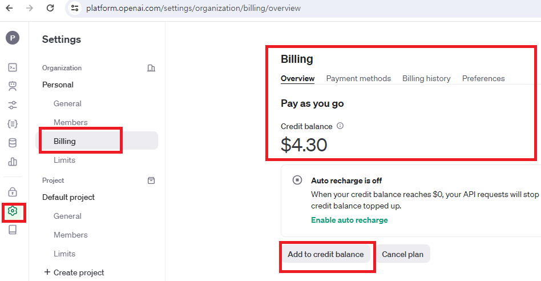
Task: Switch to the Billing history tab
Action: coord(426,78)
